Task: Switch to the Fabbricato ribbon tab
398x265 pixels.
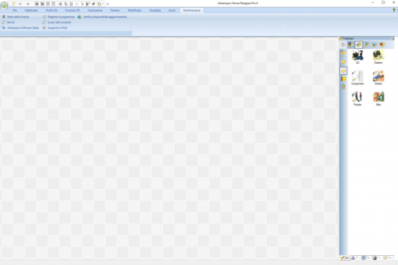Action: tap(31, 10)
